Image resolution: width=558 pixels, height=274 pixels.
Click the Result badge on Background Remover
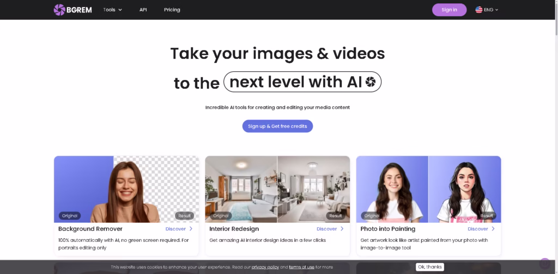coord(184,216)
